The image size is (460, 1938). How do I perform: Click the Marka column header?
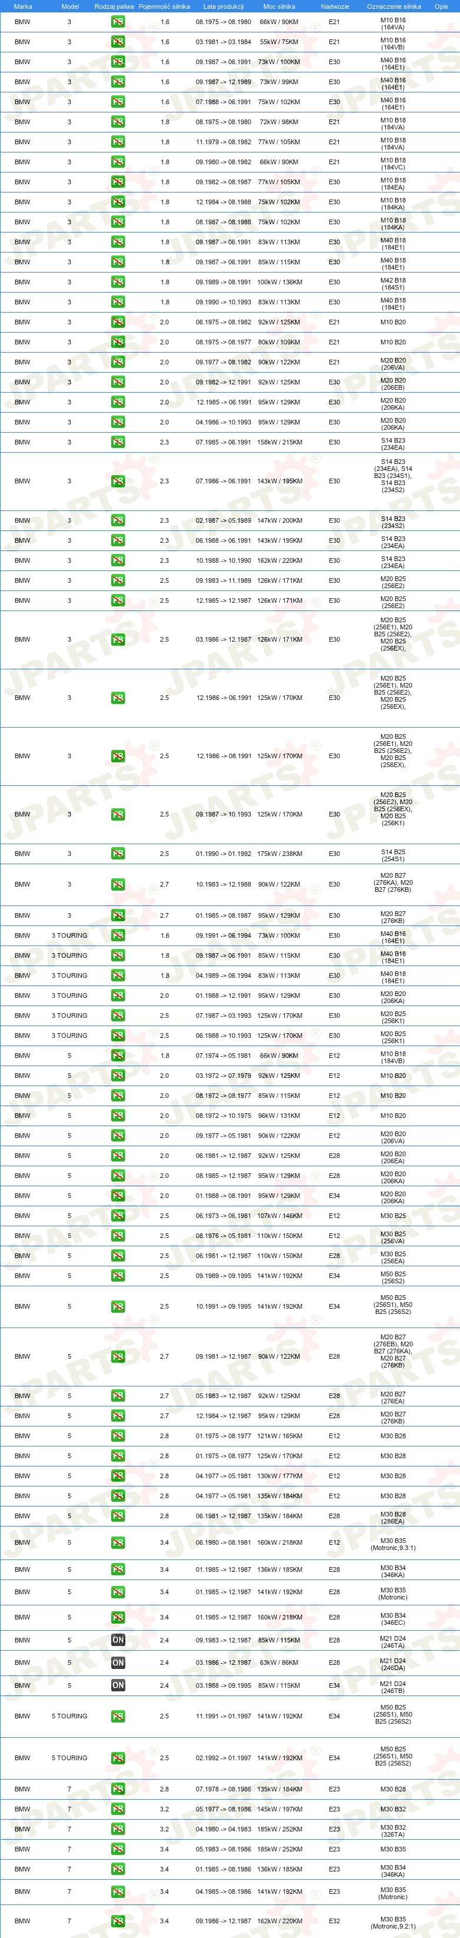click(x=22, y=6)
